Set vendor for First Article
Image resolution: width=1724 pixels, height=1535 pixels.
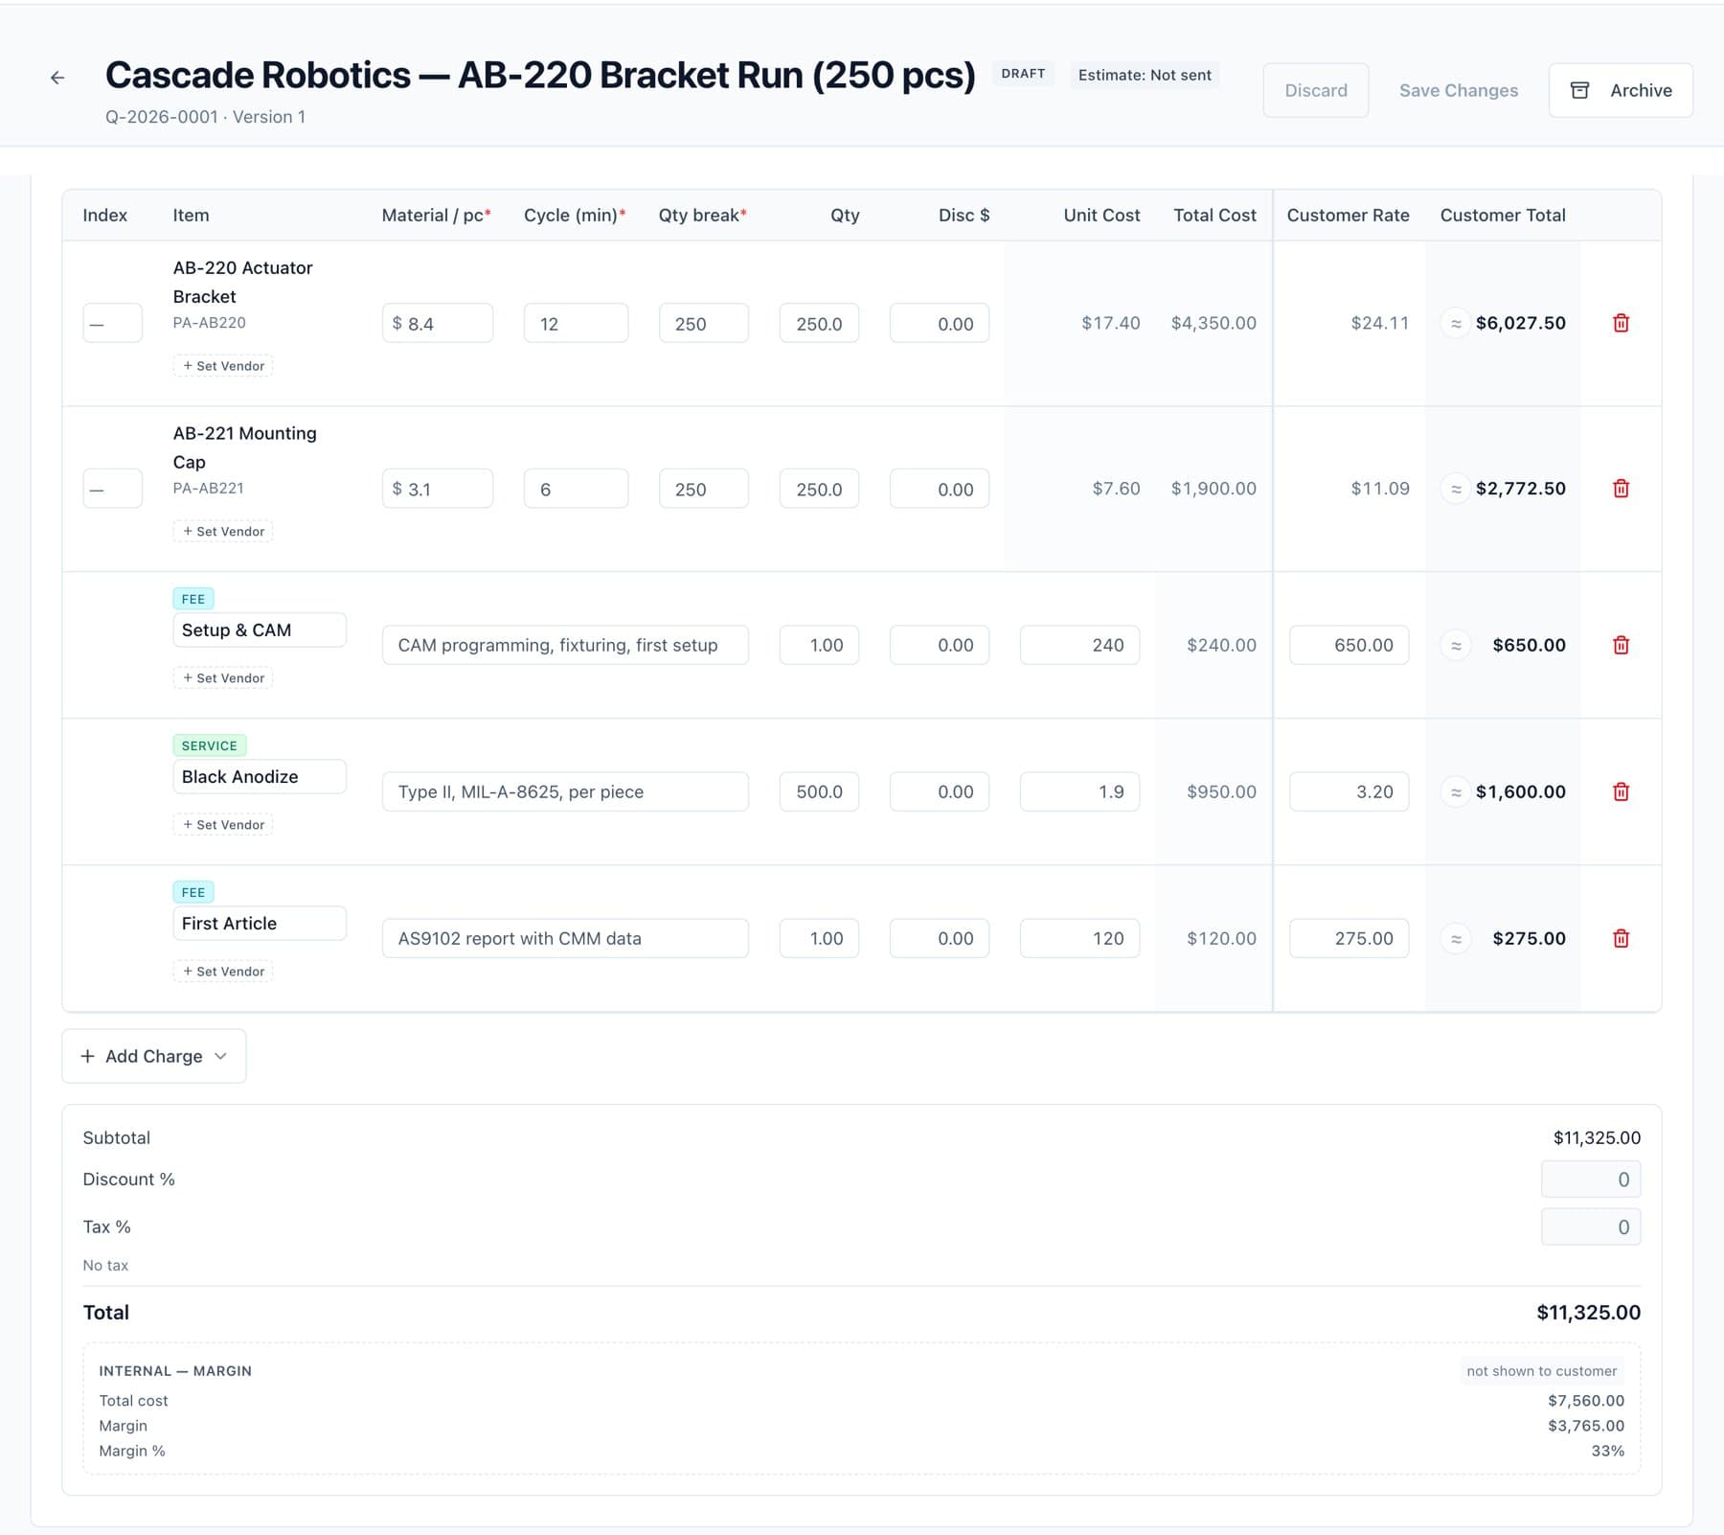[223, 972]
